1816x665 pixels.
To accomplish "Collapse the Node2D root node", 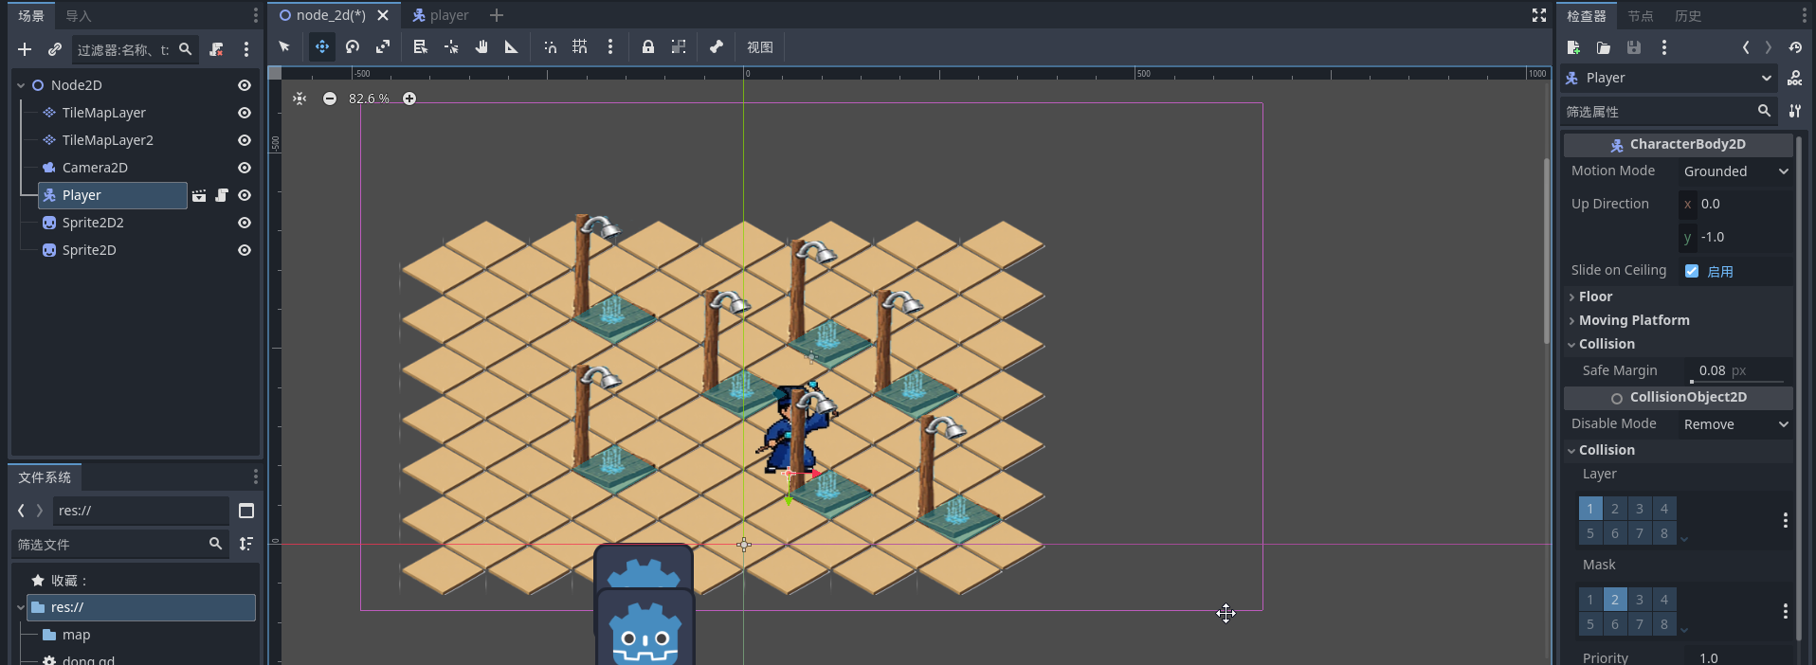I will pyautogui.click(x=21, y=85).
